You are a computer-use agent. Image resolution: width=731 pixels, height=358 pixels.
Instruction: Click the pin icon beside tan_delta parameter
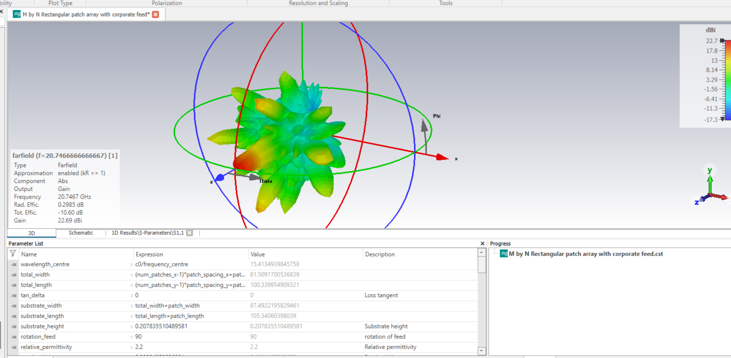14,295
